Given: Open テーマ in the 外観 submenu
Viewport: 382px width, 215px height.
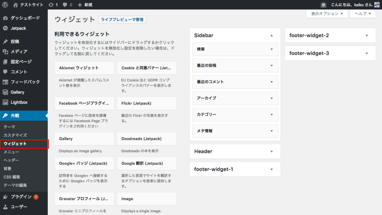Looking at the screenshot, I should 9,127.
